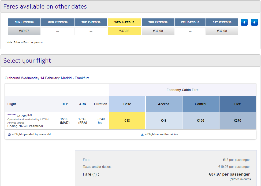
Task: Choose the €37.98 fare on Thursday
Action: tap(158, 31)
